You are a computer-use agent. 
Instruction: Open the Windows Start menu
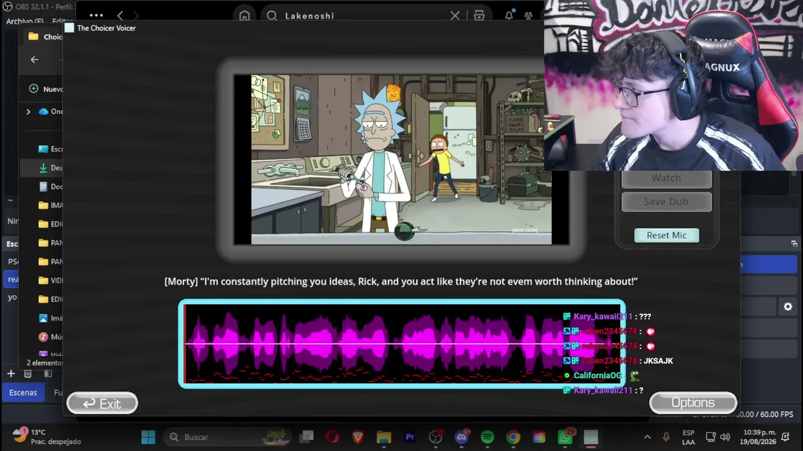point(148,437)
